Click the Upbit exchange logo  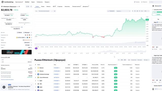pos(38,87)
